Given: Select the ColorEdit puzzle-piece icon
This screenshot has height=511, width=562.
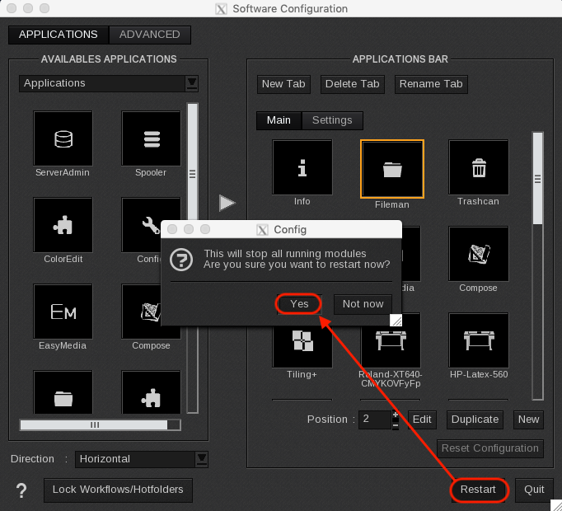Looking at the screenshot, I should tap(63, 225).
